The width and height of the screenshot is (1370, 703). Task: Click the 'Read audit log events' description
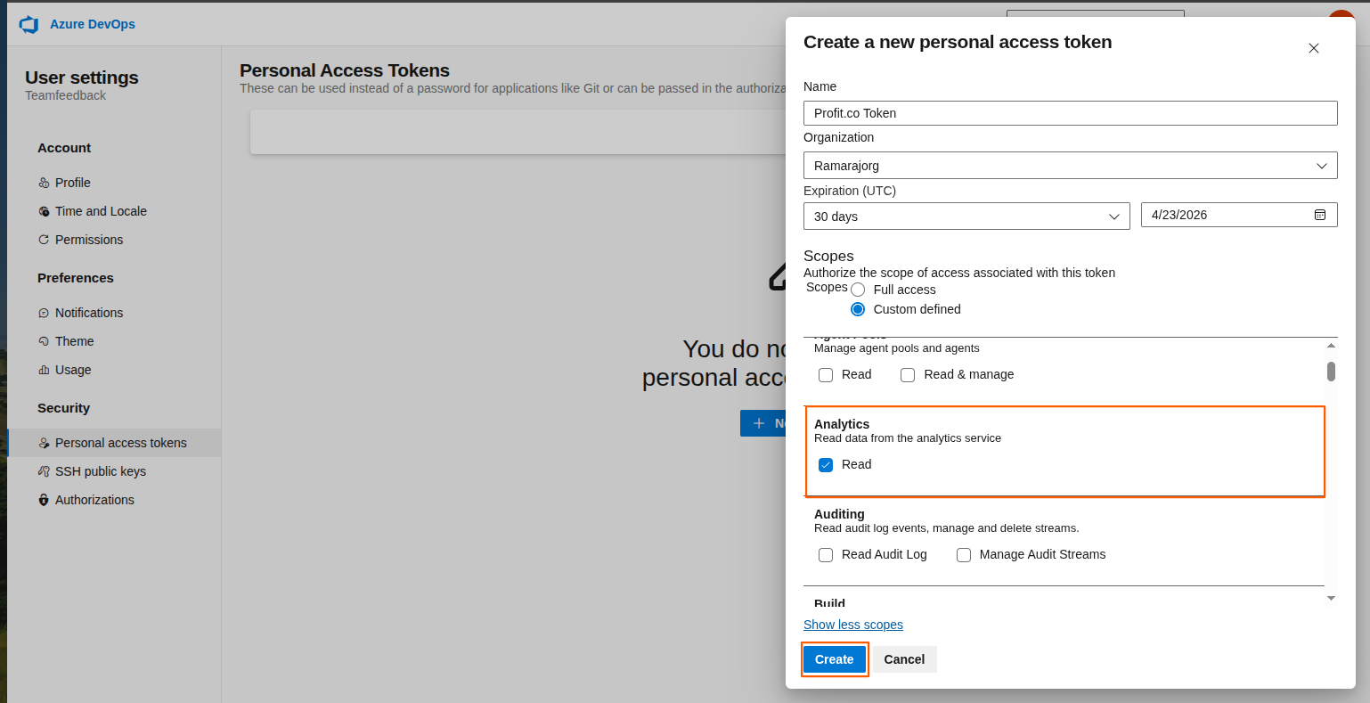(x=947, y=528)
